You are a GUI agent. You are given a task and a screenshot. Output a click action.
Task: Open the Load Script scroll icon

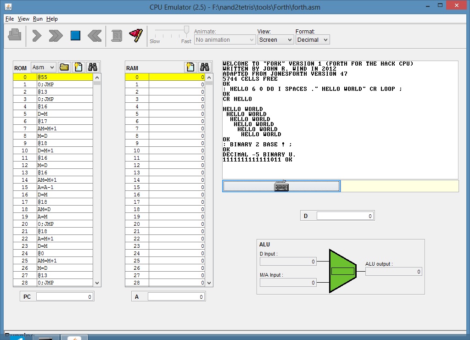[117, 36]
